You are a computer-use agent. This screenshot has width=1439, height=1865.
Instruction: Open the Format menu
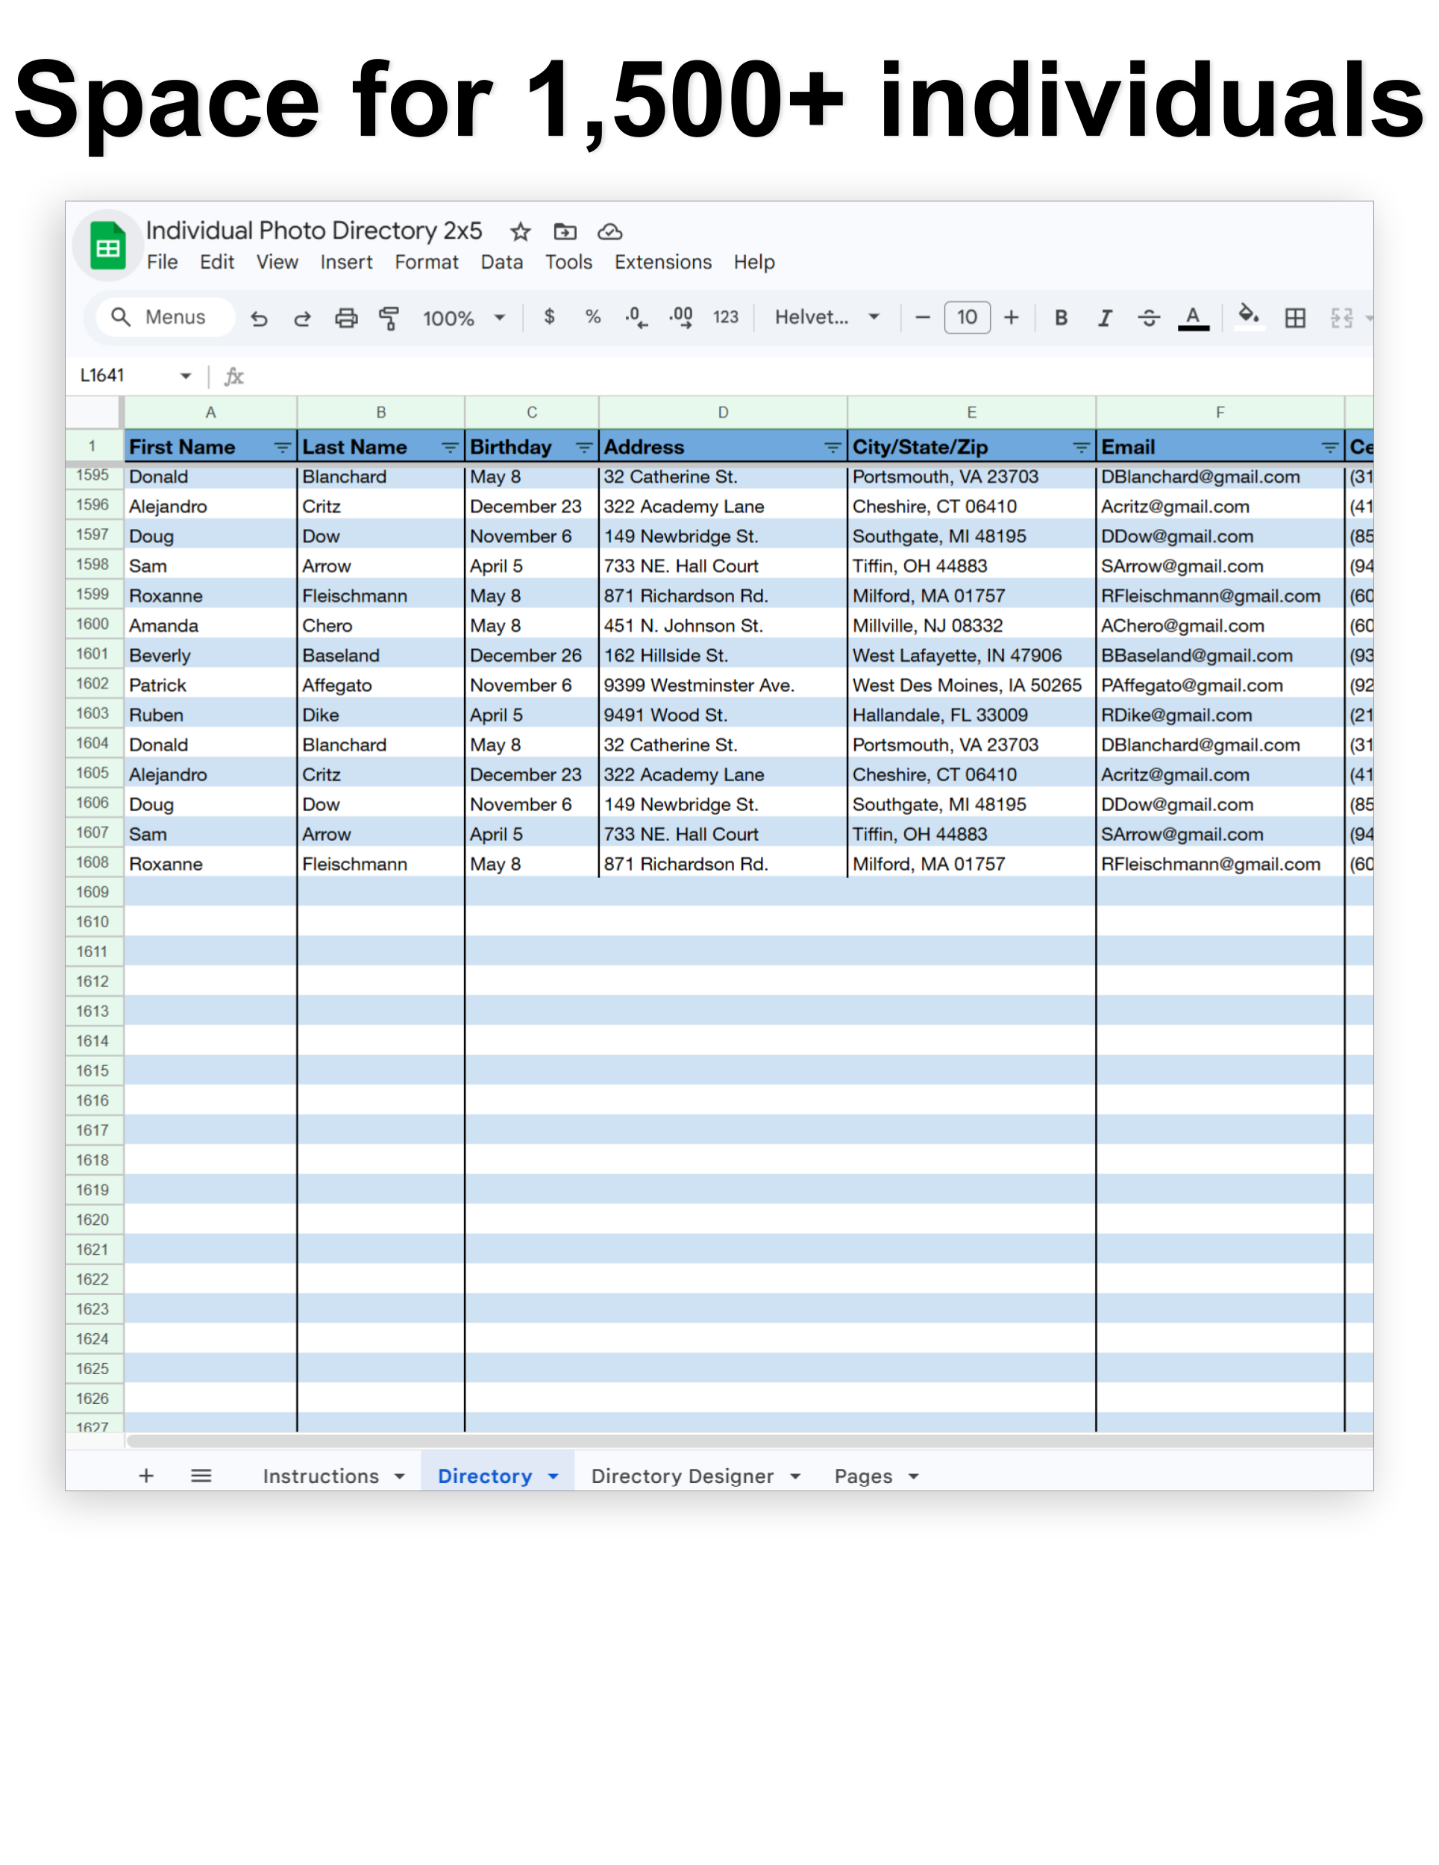426,262
